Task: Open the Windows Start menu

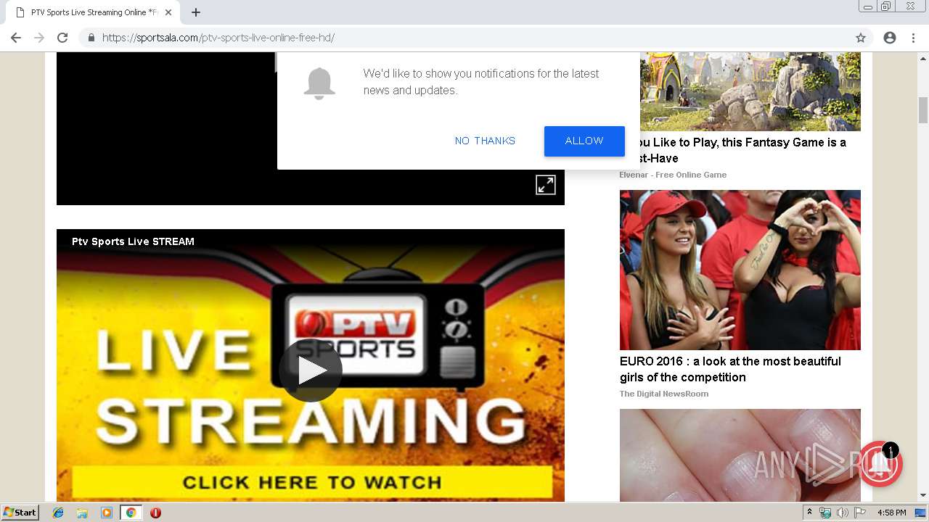Action: pyautogui.click(x=20, y=513)
